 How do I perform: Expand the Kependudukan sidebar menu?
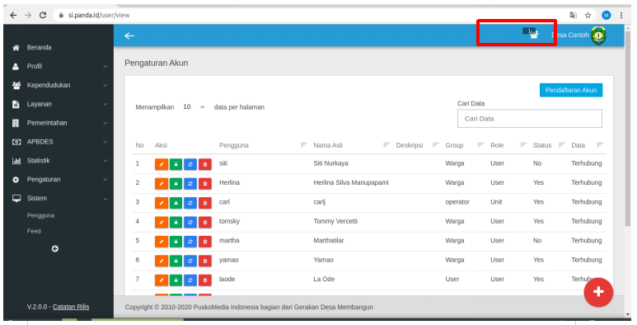[59, 85]
